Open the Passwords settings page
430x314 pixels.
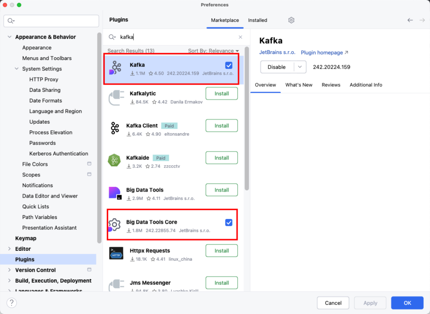click(43, 143)
